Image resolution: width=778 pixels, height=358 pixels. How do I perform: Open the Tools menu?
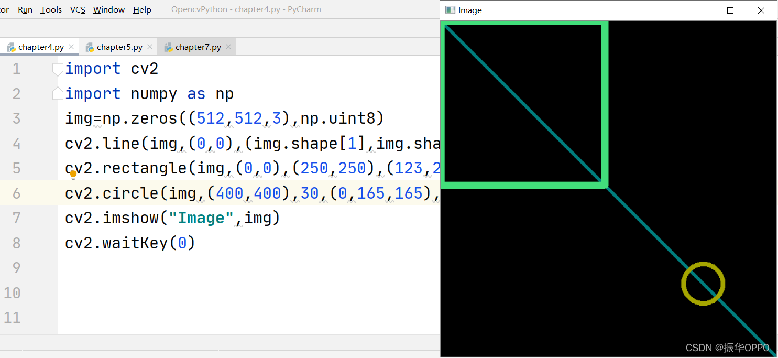[51, 10]
